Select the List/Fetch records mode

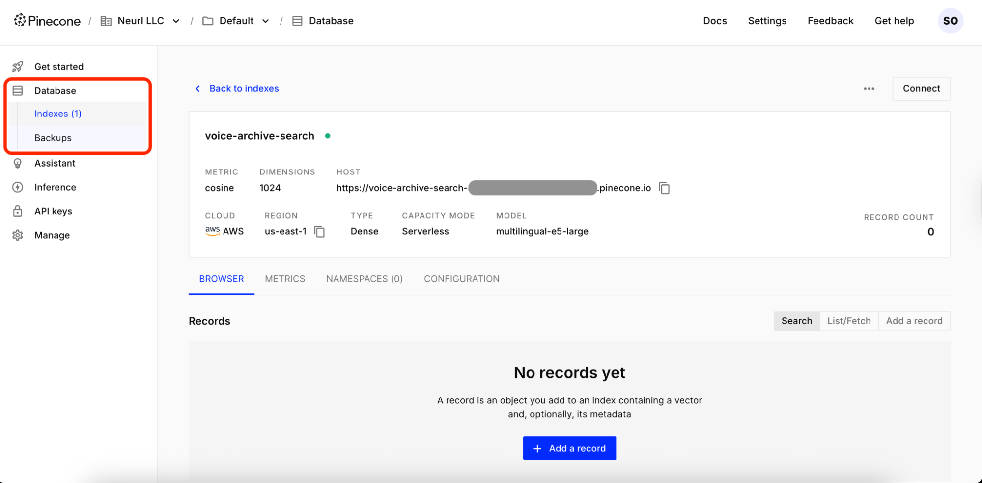(849, 321)
